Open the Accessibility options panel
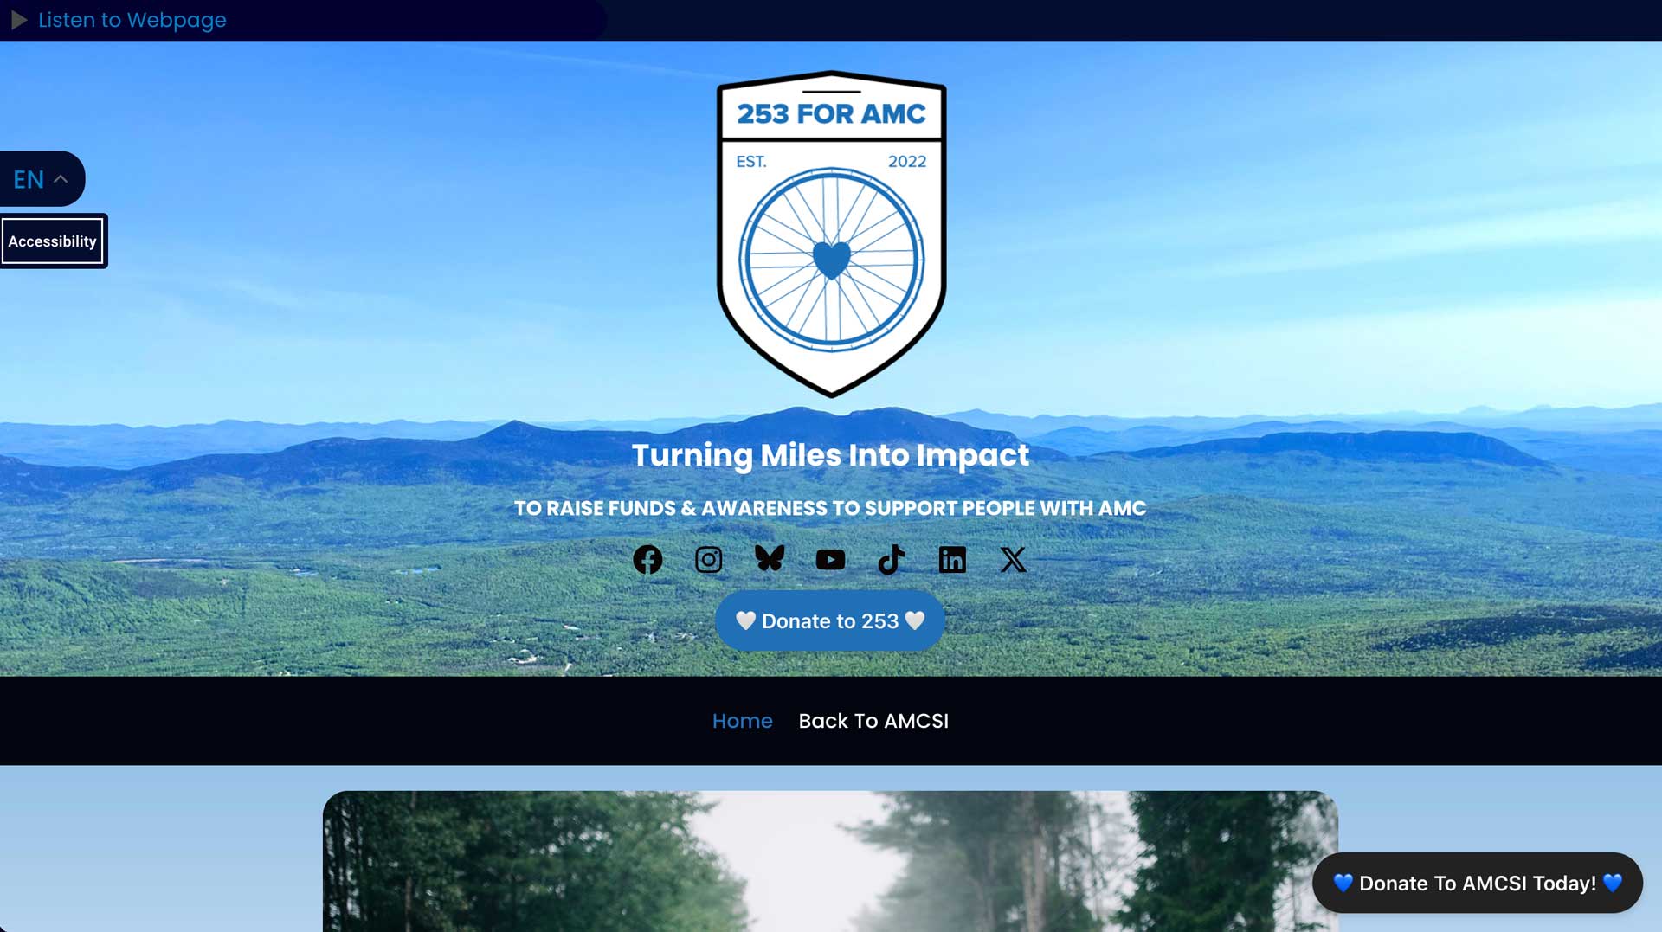 click(53, 241)
